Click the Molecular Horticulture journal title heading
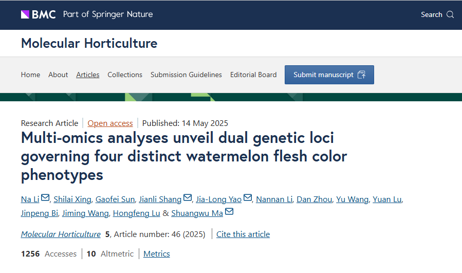Viewport: 462px width, 273px height. [89, 43]
